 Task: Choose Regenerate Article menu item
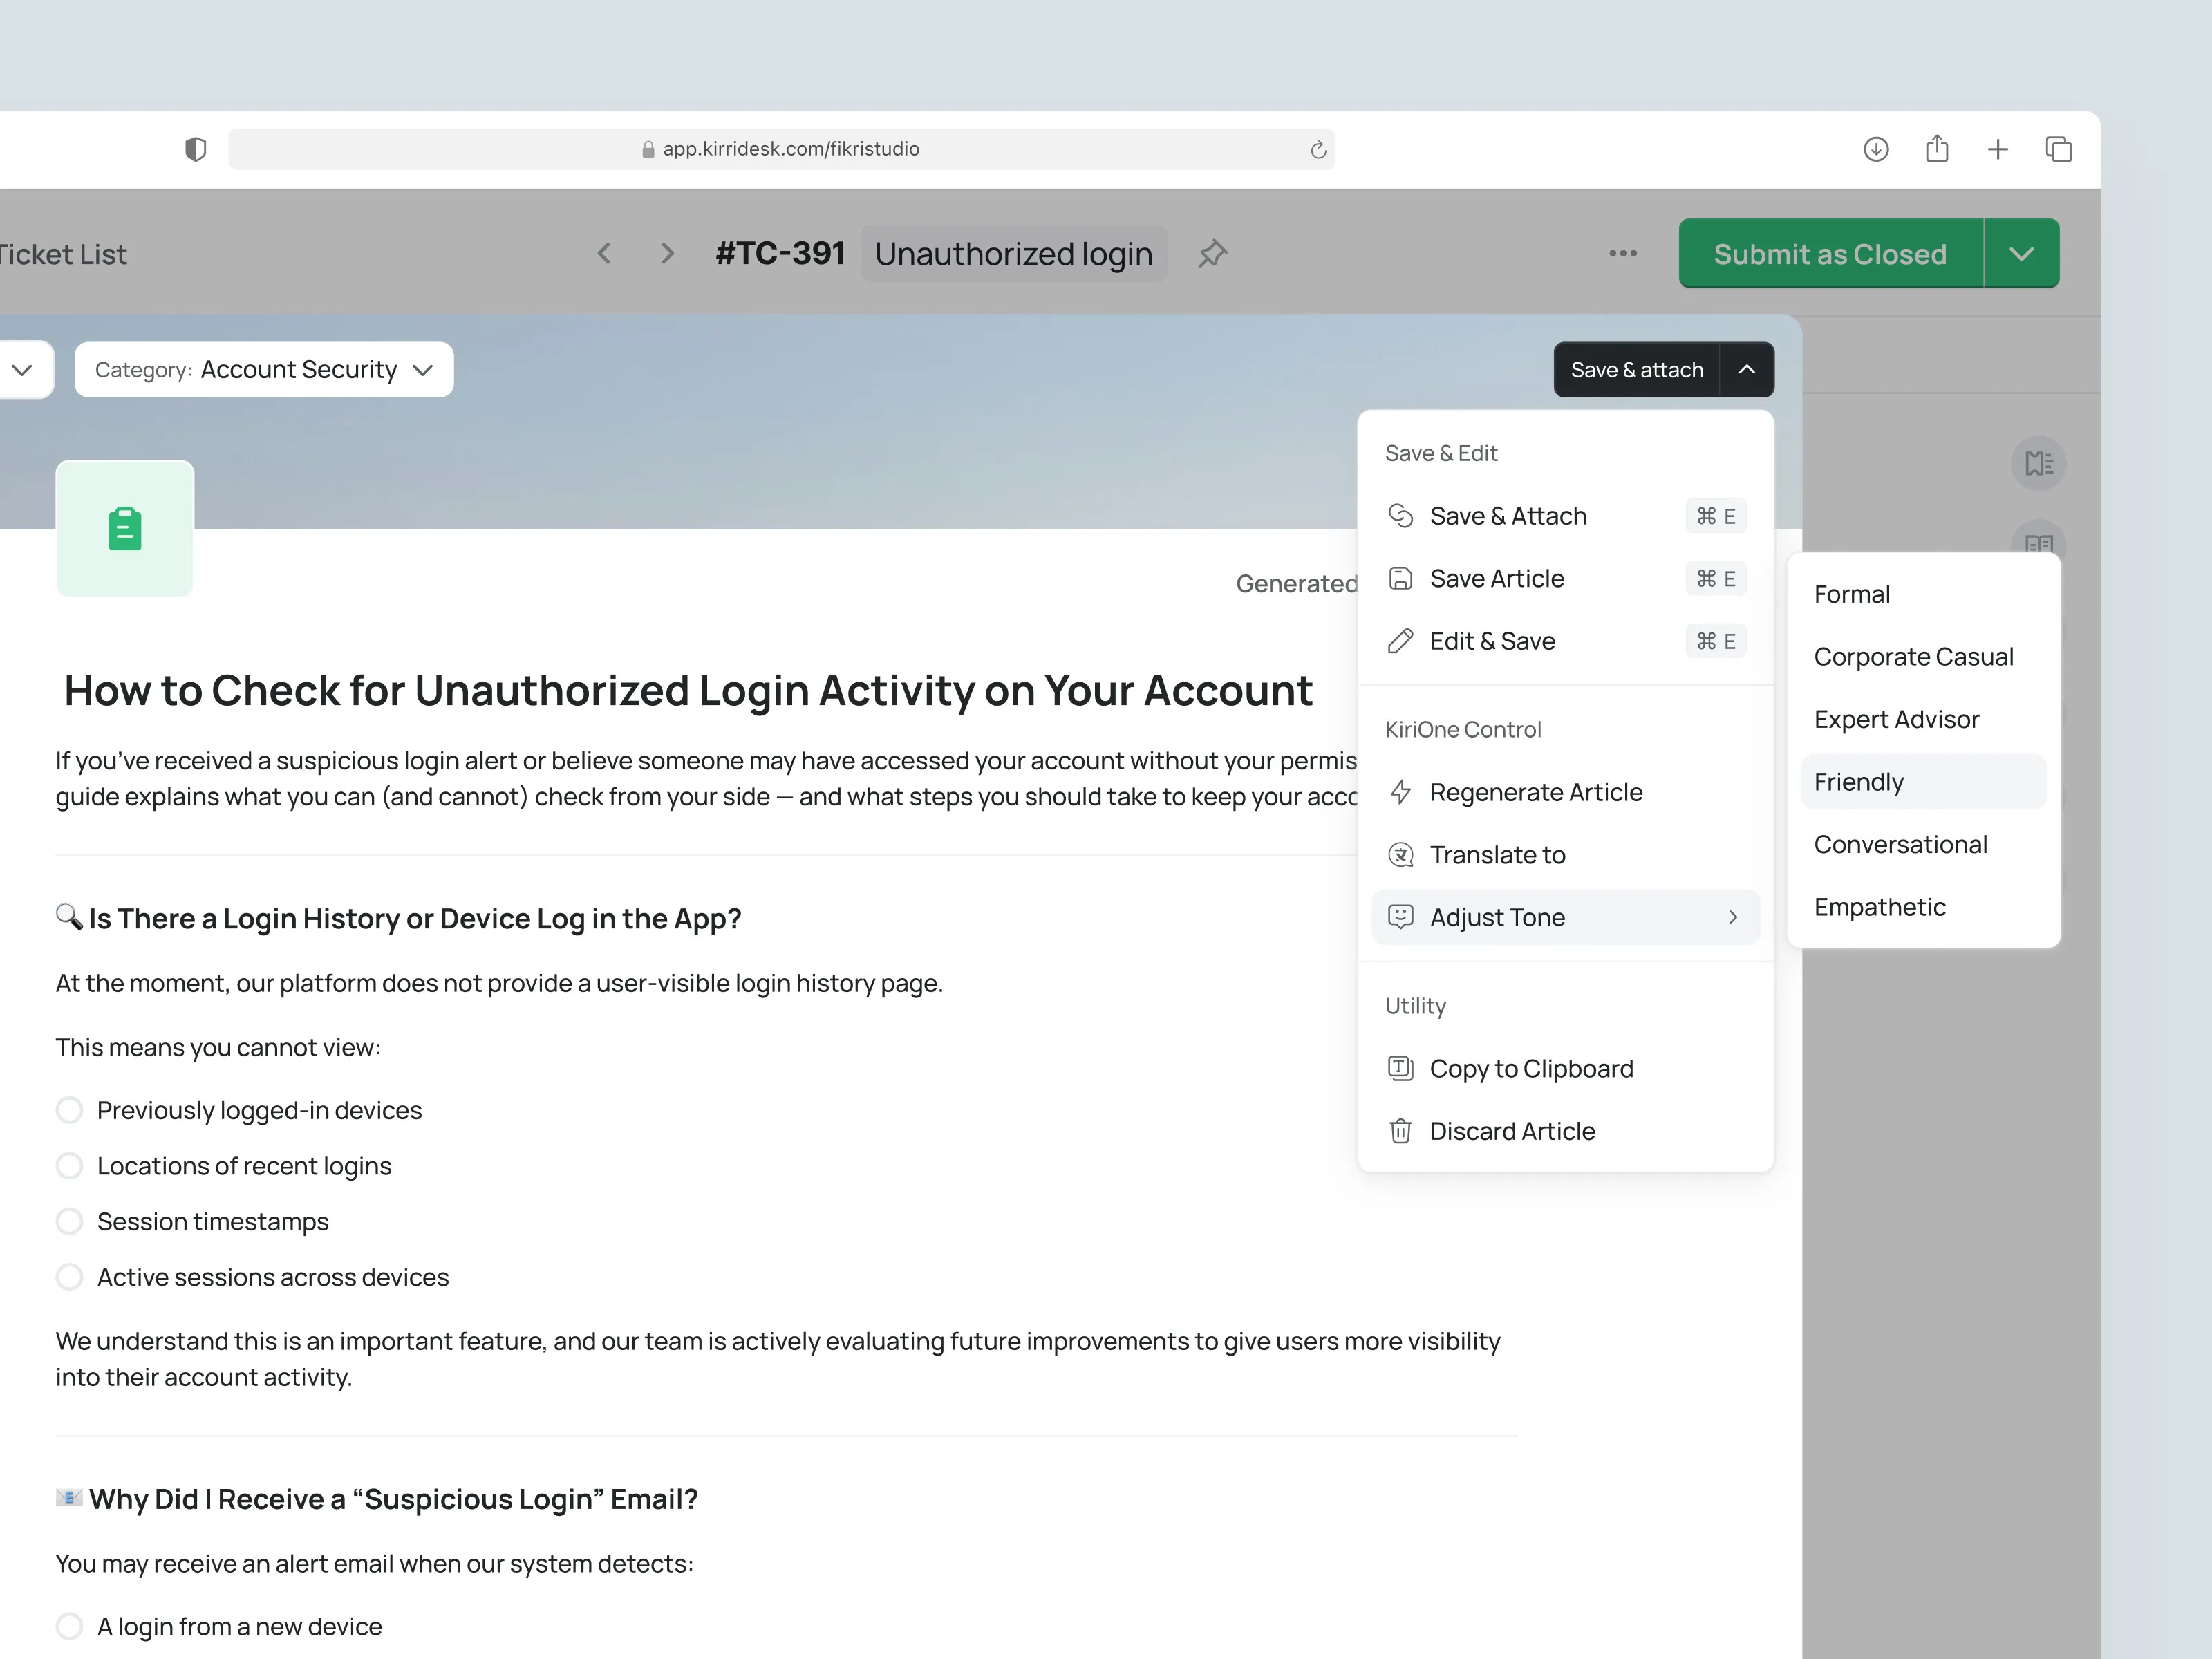click(1565, 792)
